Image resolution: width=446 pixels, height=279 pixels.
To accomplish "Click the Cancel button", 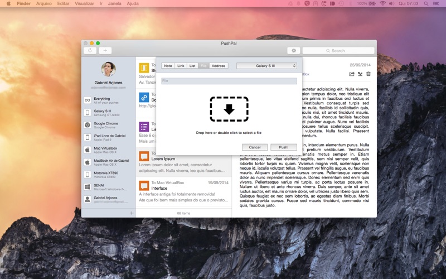I will click(x=255, y=147).
